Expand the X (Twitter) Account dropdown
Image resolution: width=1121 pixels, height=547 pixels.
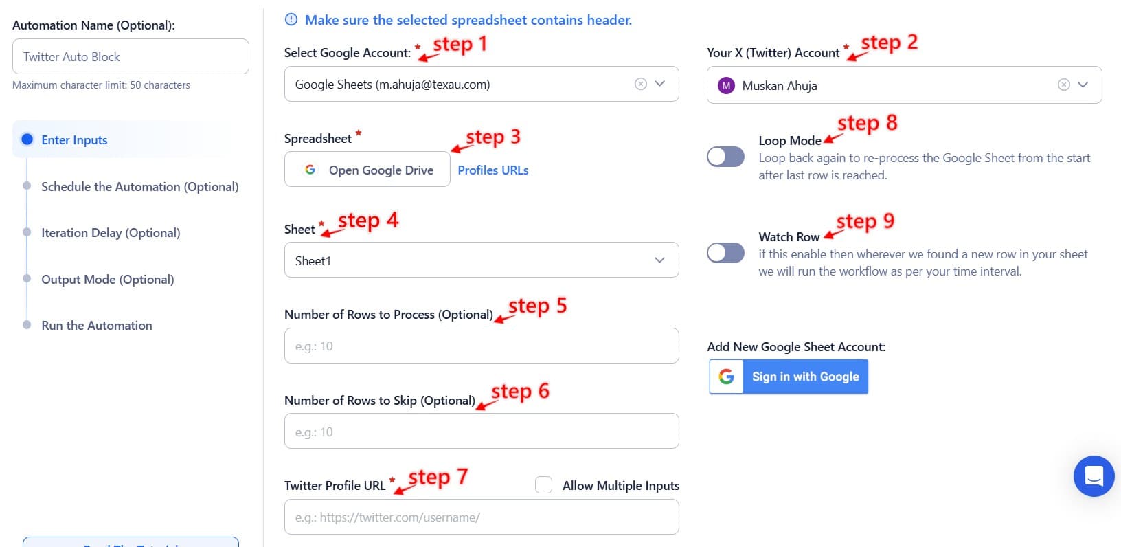tap(1083, 85)
